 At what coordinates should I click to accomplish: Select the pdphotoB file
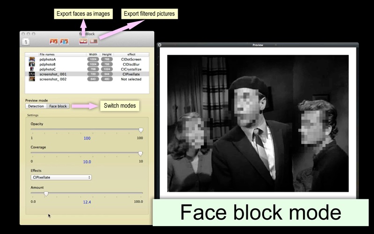click(x=87, y=64)
